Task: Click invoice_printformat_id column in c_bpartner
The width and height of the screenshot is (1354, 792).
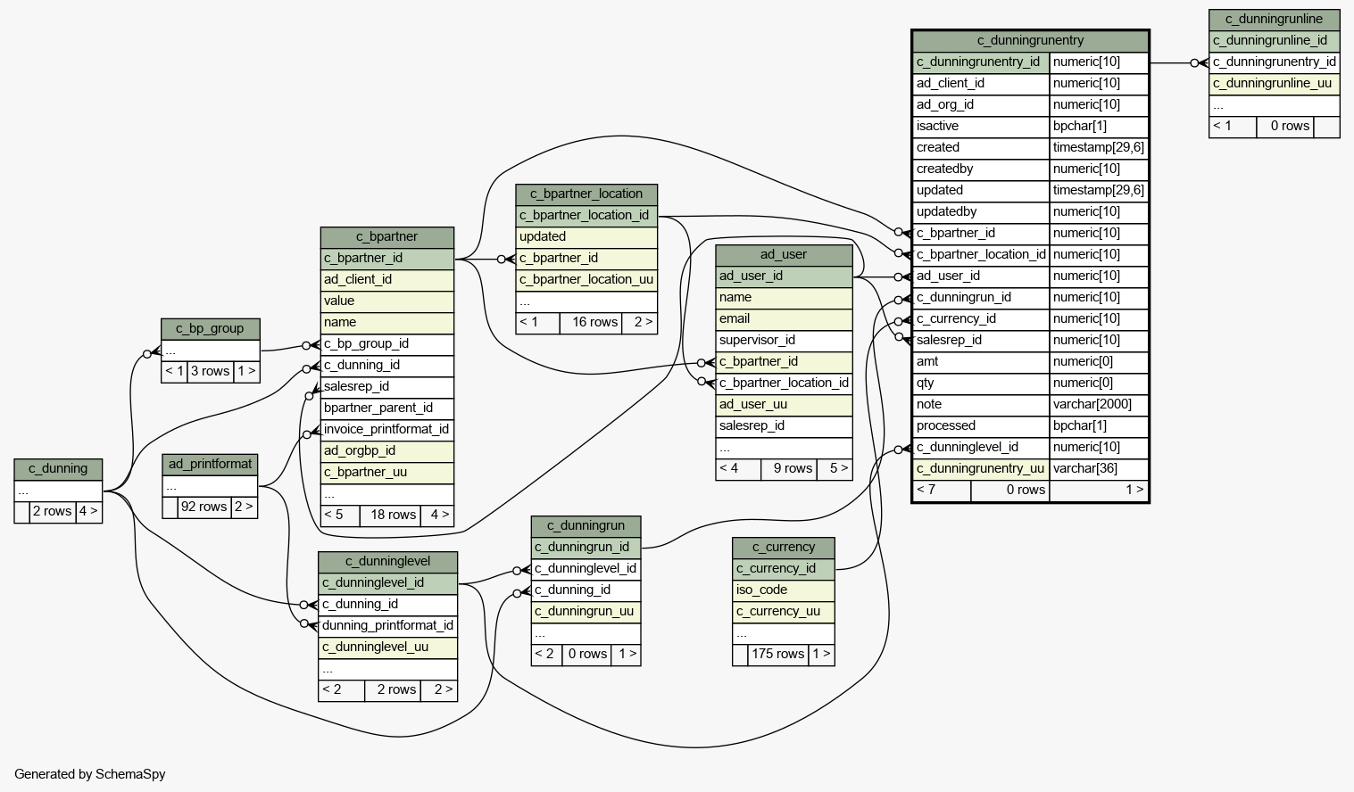Action: tap(387, 429)
